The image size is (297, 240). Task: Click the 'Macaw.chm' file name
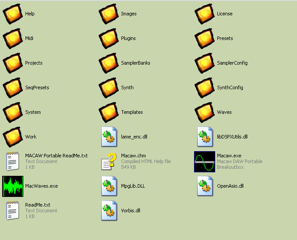[x=133, y=156]
